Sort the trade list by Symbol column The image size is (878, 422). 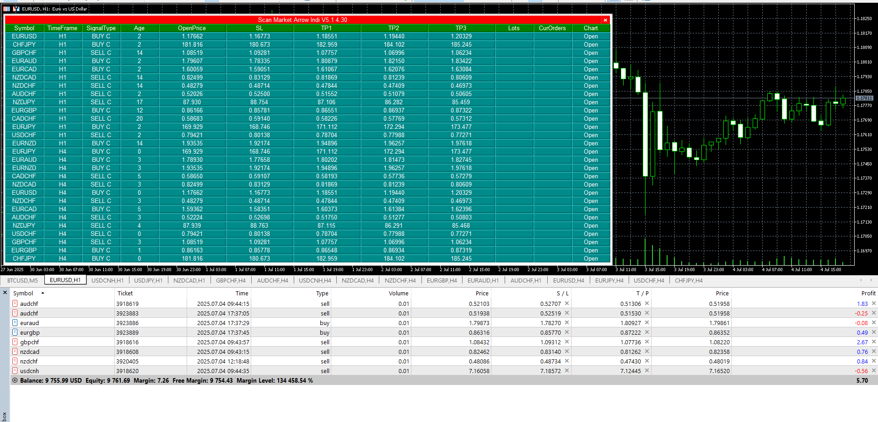pyautogui.click(x=62, y=293)
